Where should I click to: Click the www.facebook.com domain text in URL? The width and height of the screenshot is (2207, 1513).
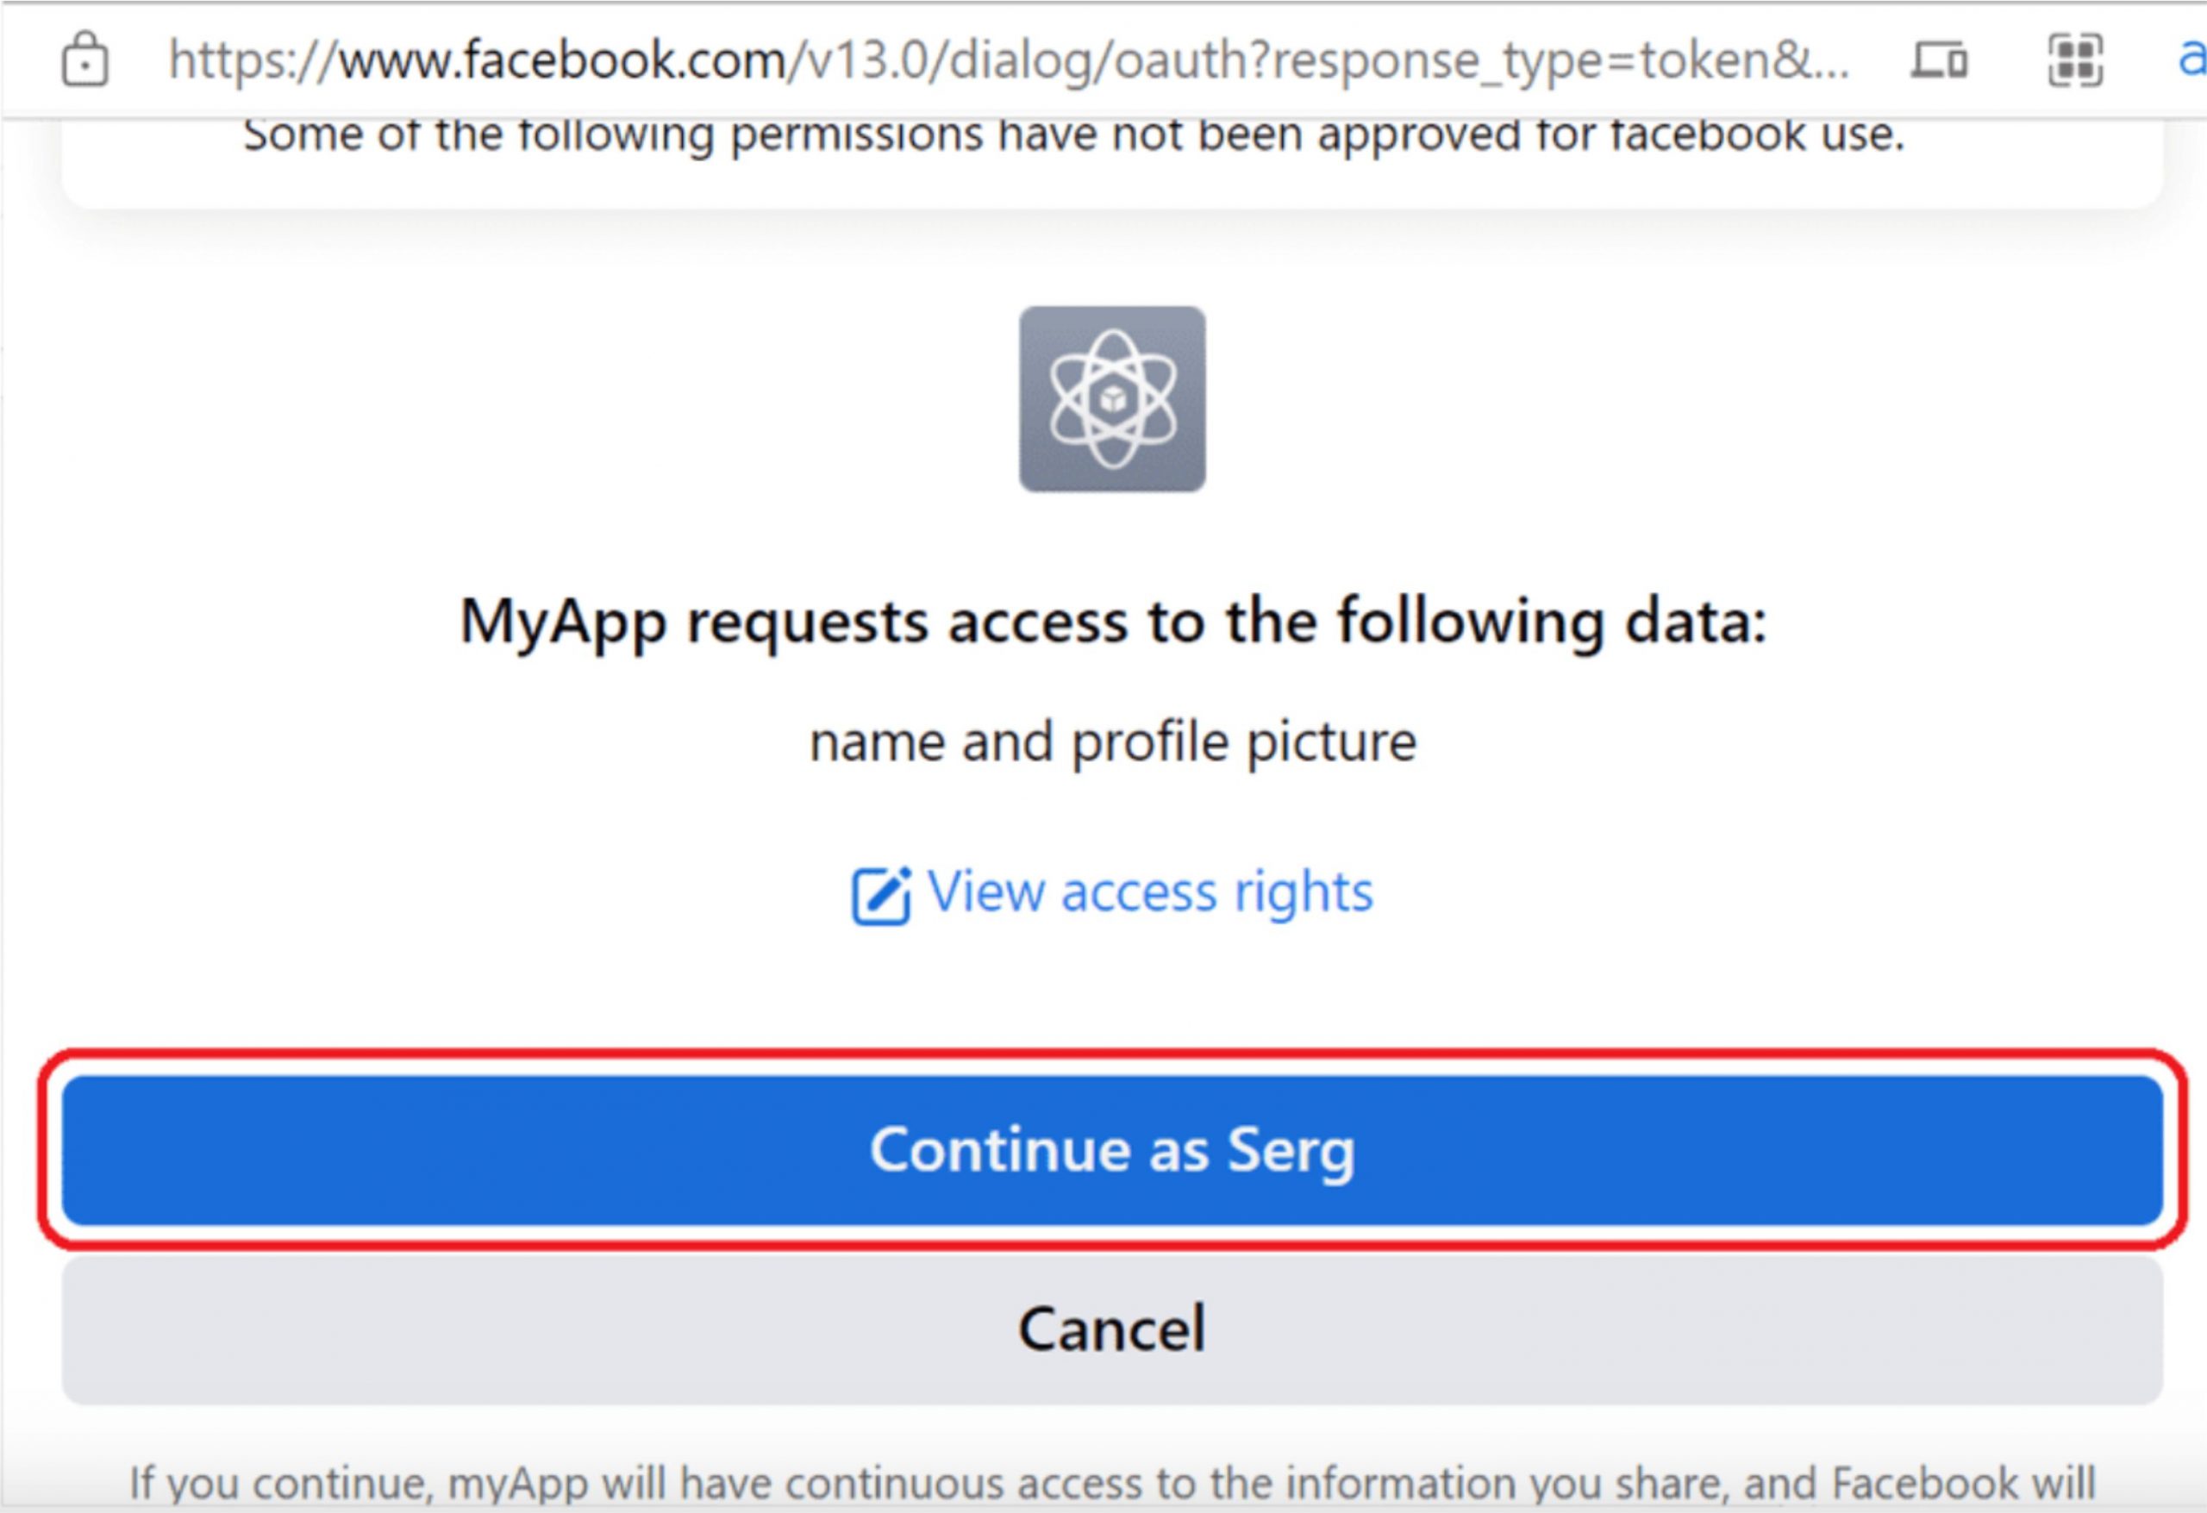[563, 59]
